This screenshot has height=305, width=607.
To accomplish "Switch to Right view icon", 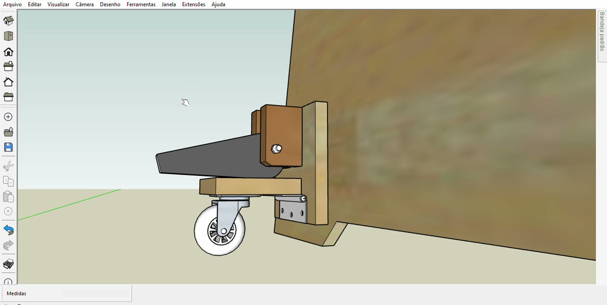I will pos(8,67).
